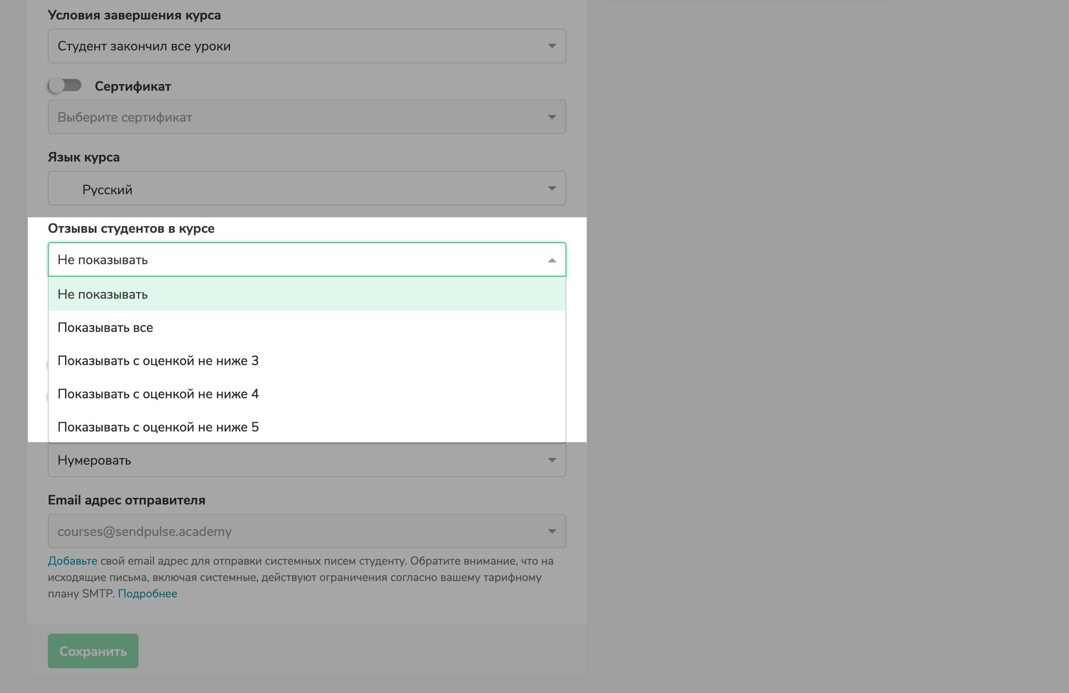The height and width of the screenshot is (693, 1069).
Task: Click caret icon of certificate selector
Action: pyautogui.click(x=552, y=117)
